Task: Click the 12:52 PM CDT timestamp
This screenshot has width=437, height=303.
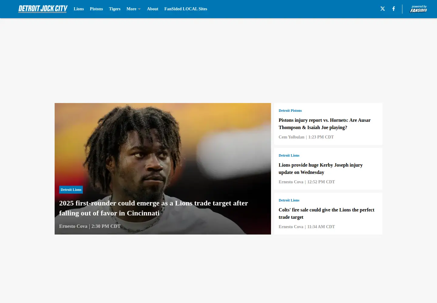Action: 321,182
